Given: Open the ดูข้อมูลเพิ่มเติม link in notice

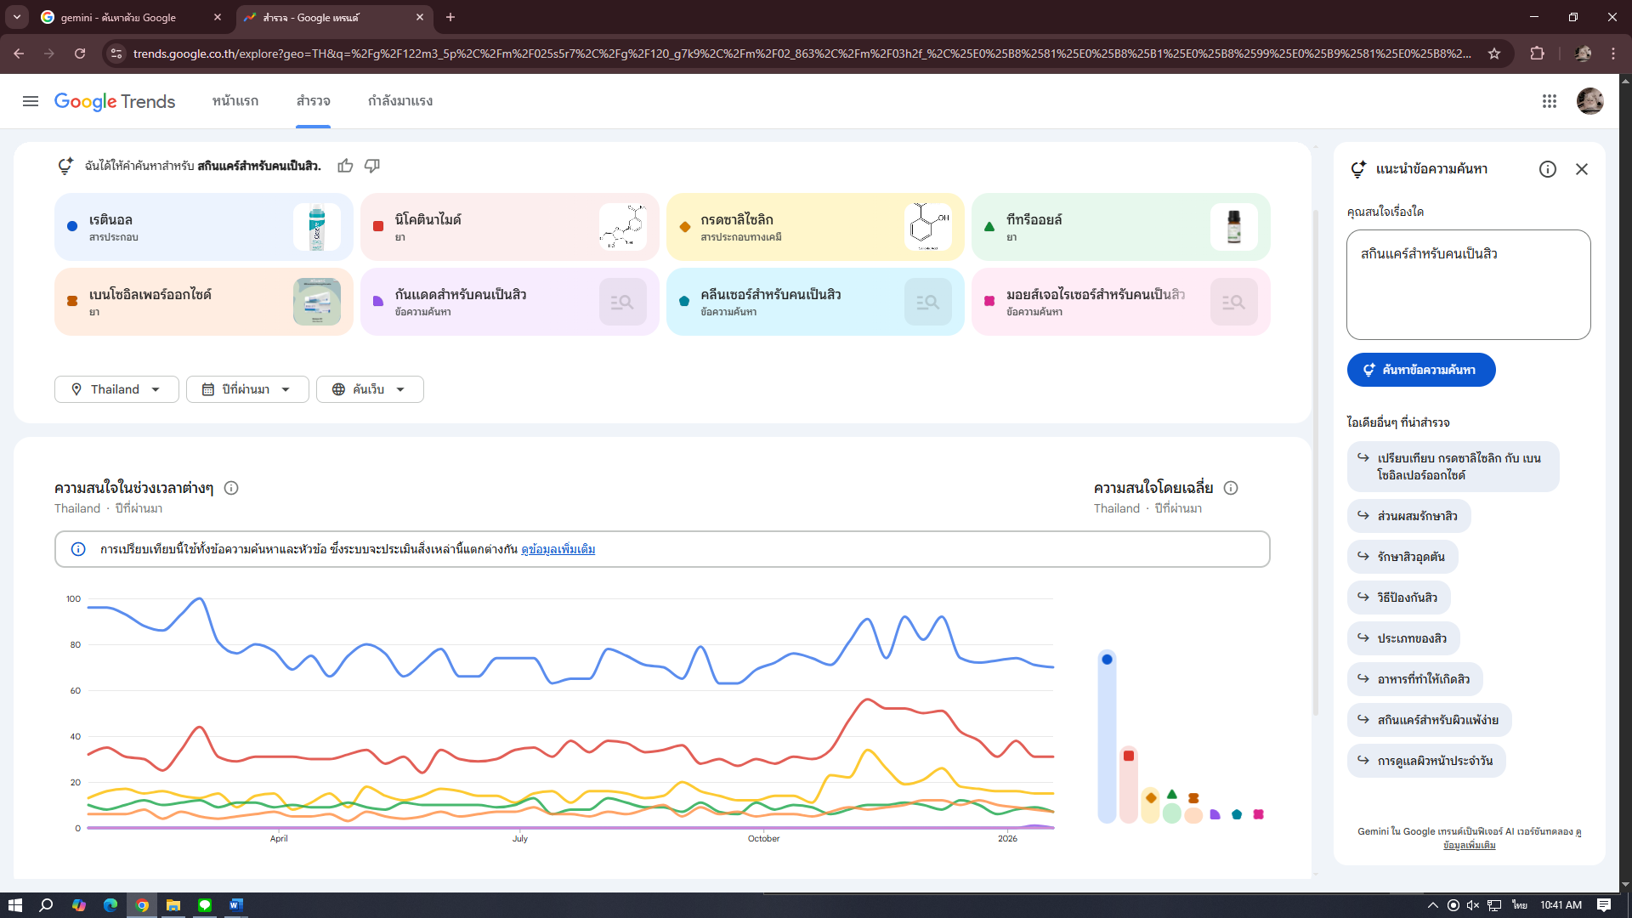Looking at the screenshot, I should click(558, 550).
